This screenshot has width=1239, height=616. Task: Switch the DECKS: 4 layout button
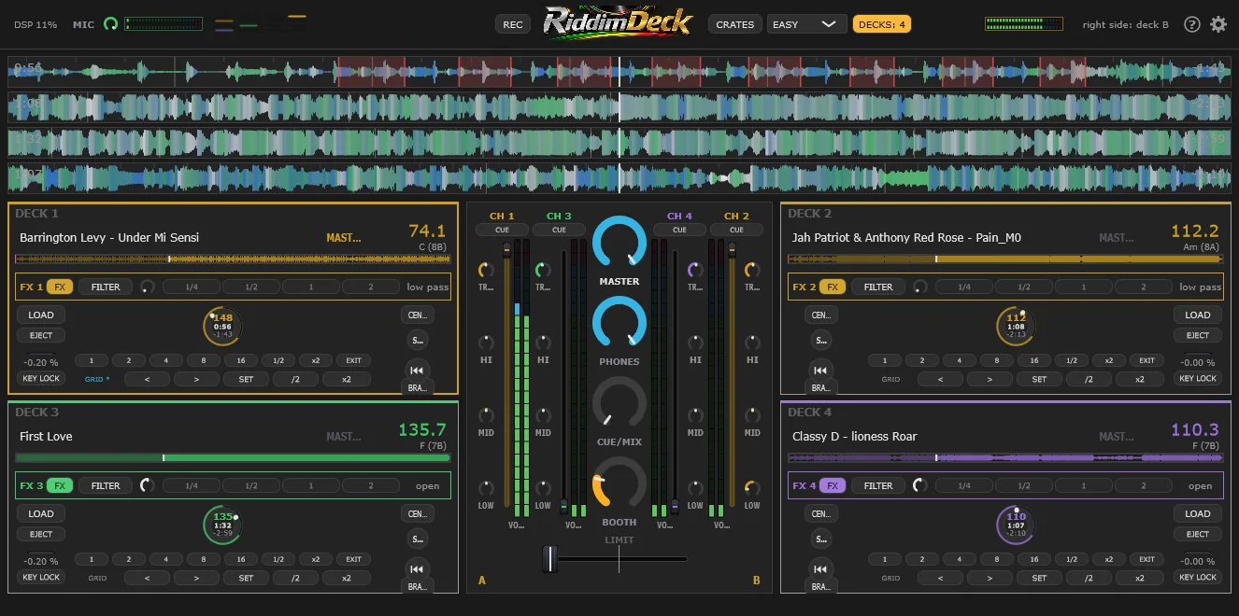882,24
